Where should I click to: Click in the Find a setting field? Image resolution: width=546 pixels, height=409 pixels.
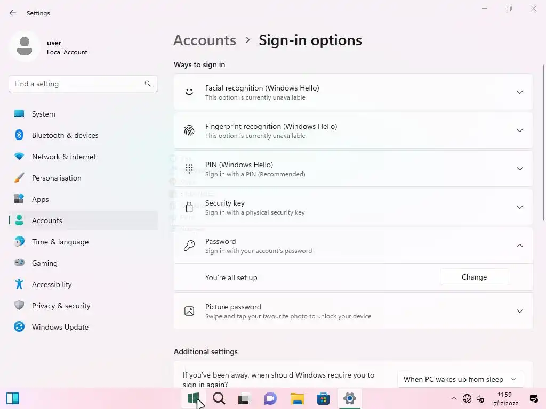point(83,84)
